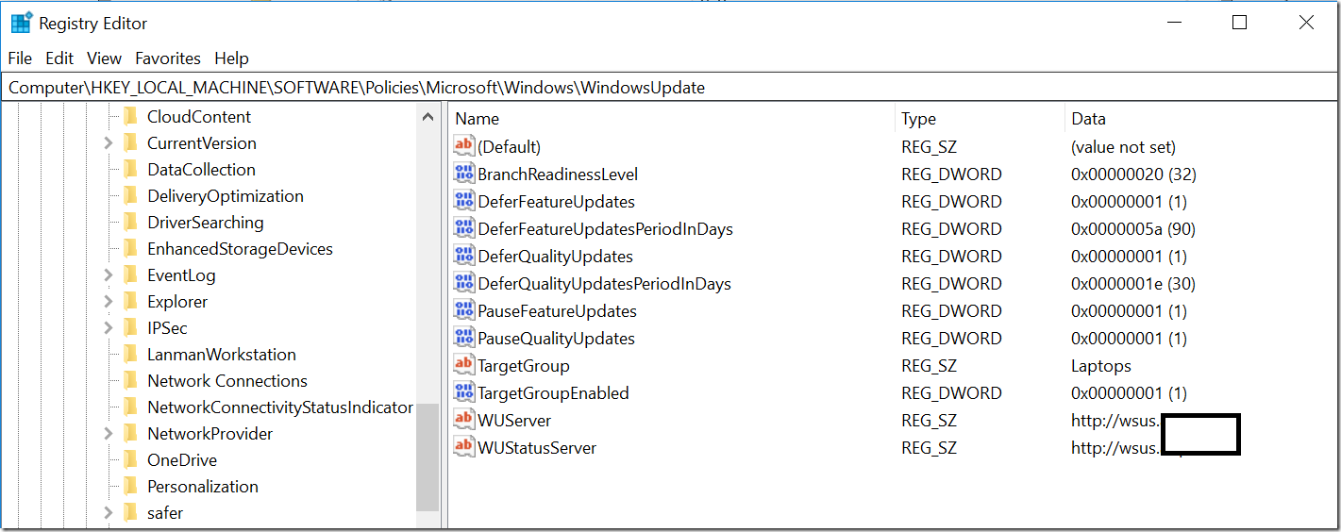Click the REG_SZ type of WUServer row
Viewport: 1341px width, 532px height.
pos(929,421)
